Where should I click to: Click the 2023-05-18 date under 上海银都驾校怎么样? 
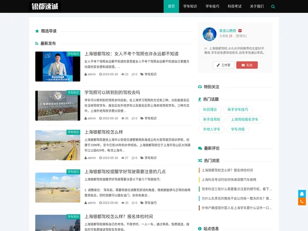click(x=108, y=158)
